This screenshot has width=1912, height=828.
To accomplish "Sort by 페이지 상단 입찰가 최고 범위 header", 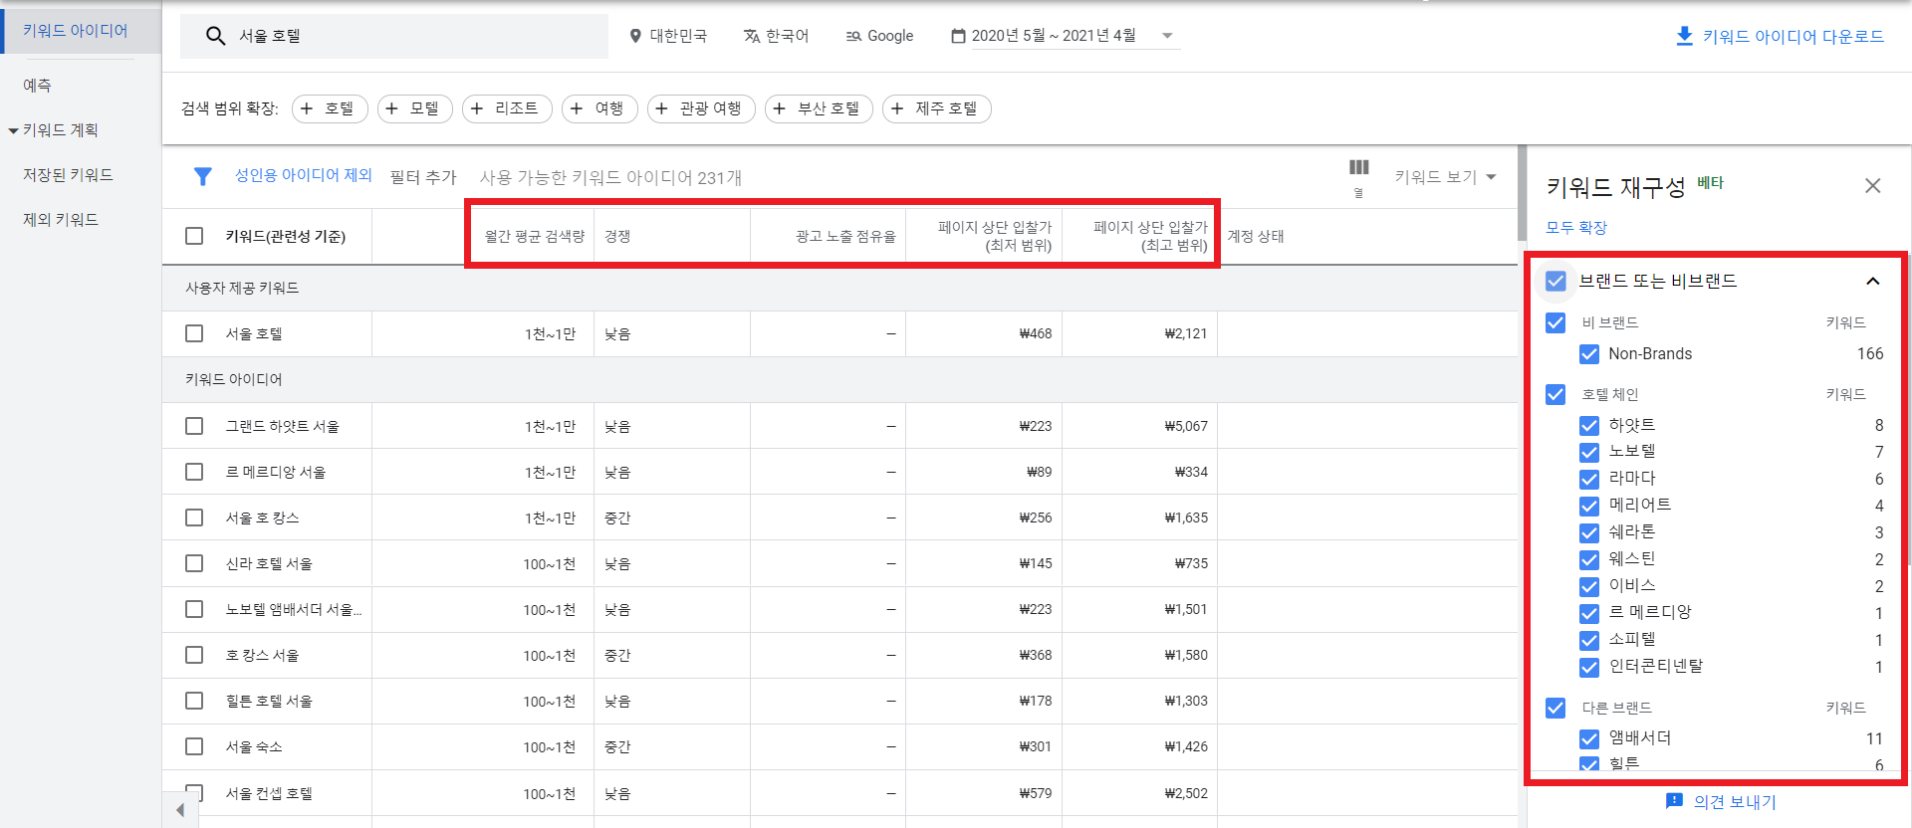I will tap(1150, 236).
